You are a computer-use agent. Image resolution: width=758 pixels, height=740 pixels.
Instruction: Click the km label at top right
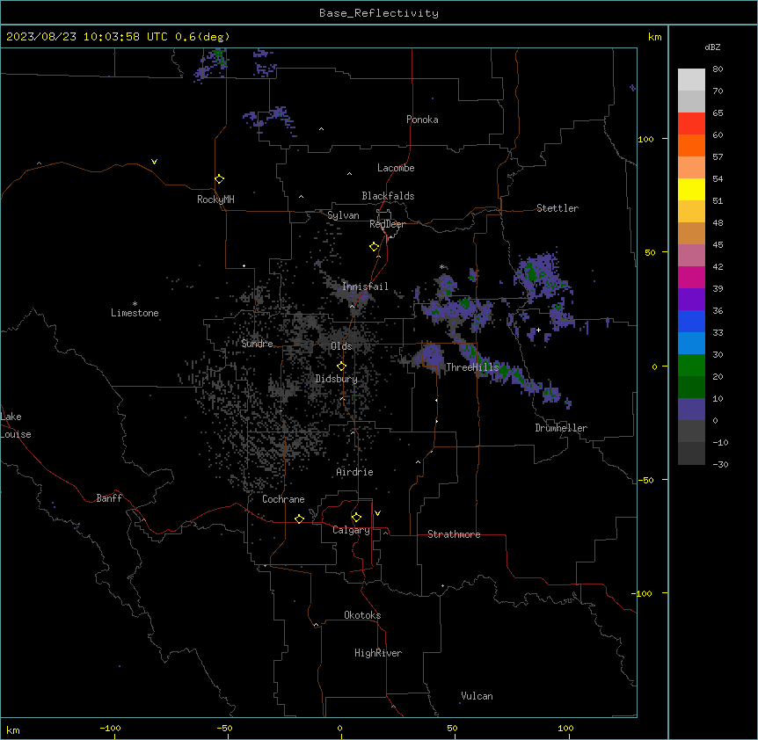[654, 37]
